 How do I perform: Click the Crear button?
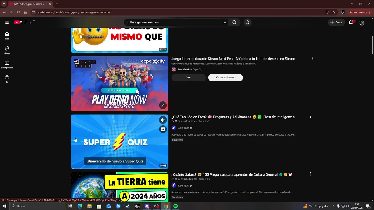point(336,22)
